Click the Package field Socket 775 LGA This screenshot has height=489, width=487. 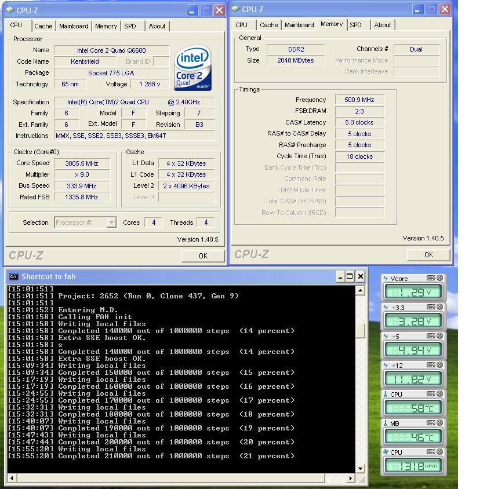click(111, 73)
